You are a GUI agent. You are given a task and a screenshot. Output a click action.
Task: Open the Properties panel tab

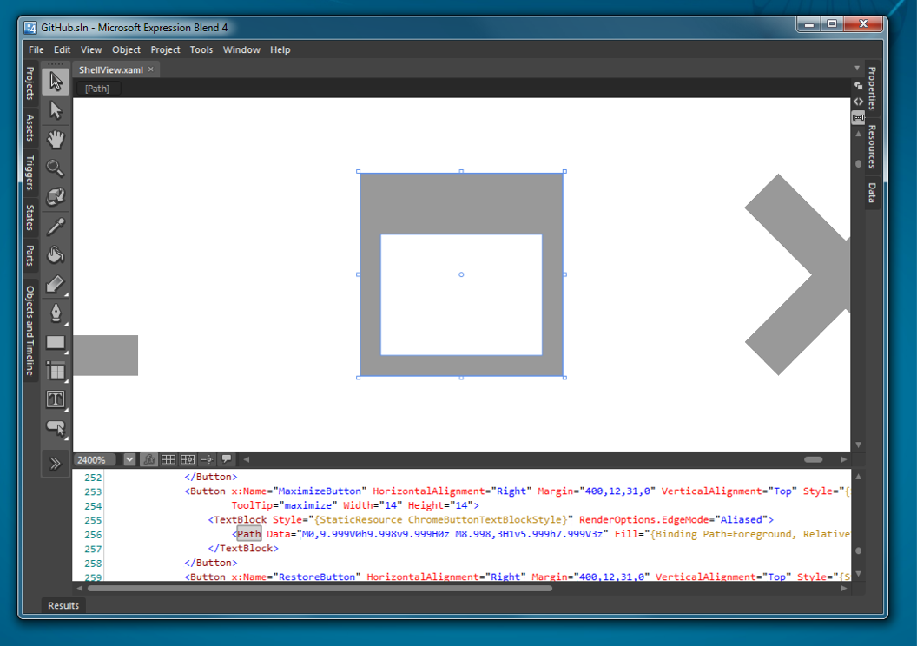point(872,88)
